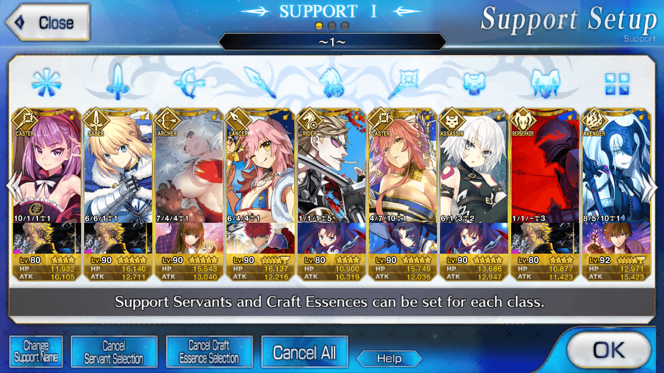
Task: Go to next support page arrow
Action: coord(652,186)
